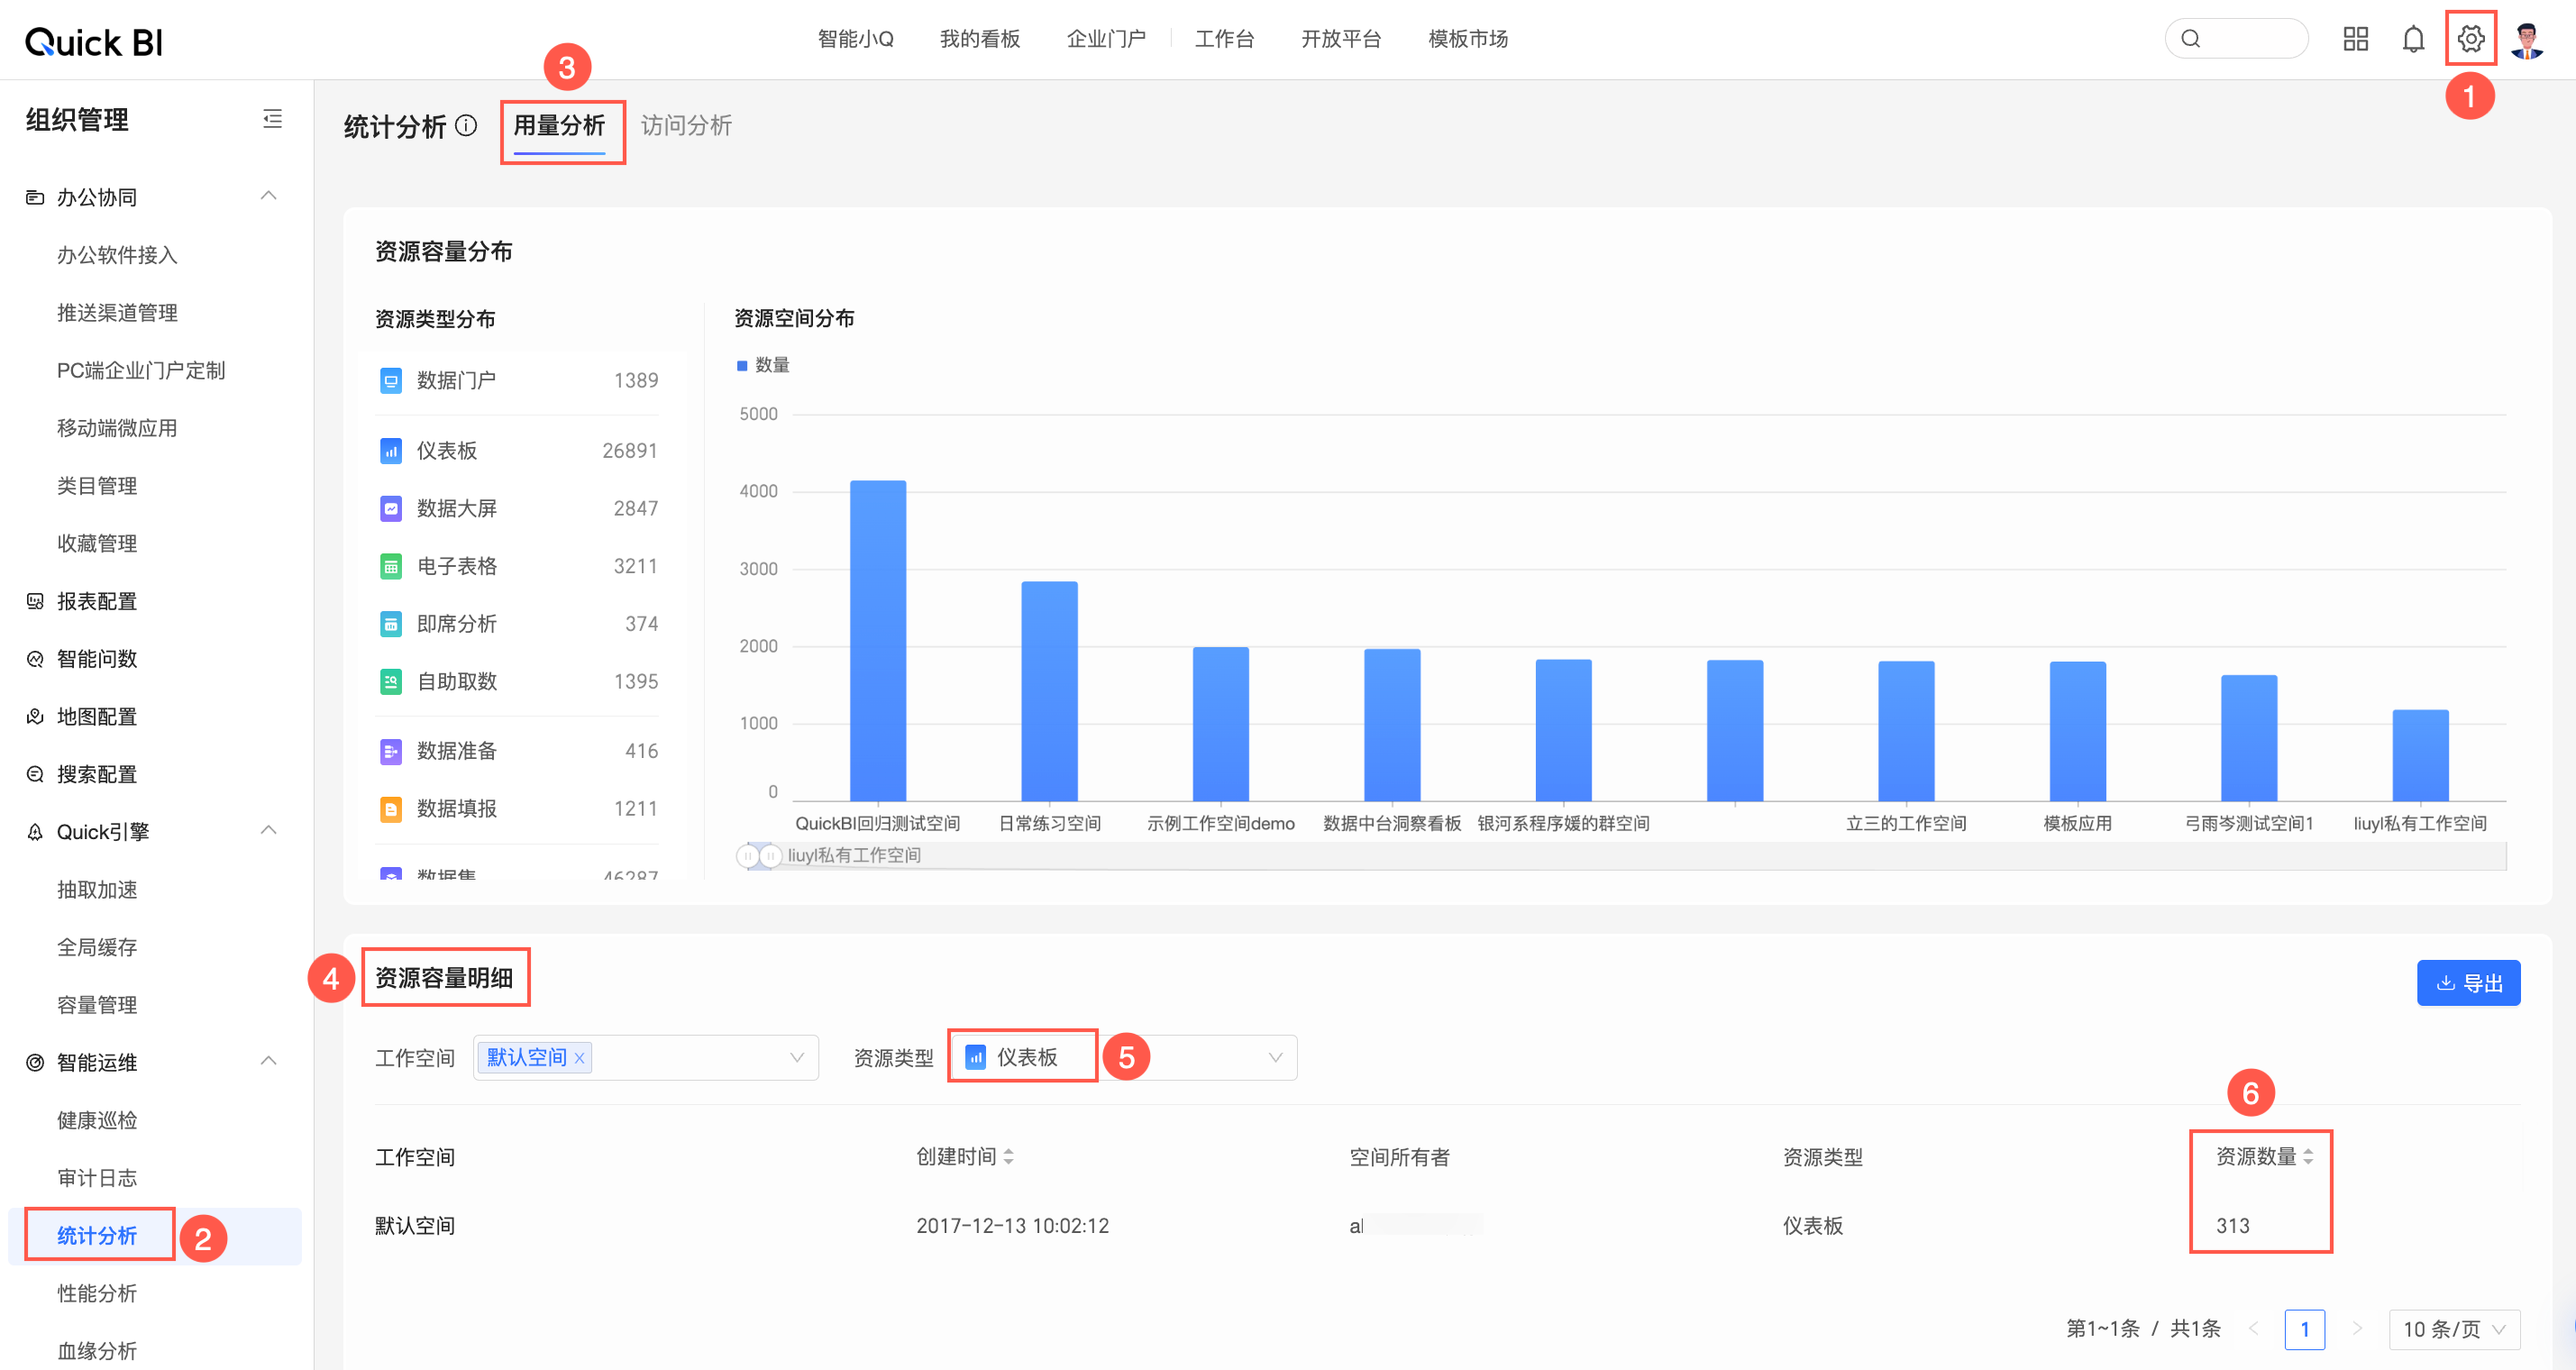Image resolution: width=2576 pixels, height=1370 pixels.
Task: Click the Quick引擎 sidebar icon
Action: (35, 832)
